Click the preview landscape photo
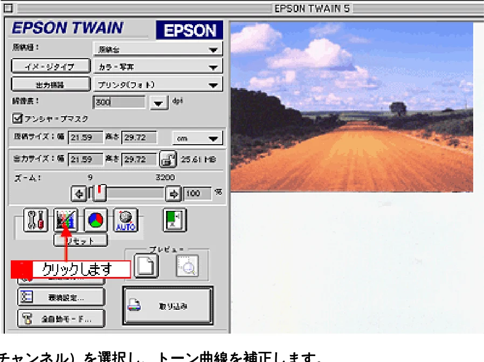Viewport: 484px width, 362px height. (x=352, y=107)
